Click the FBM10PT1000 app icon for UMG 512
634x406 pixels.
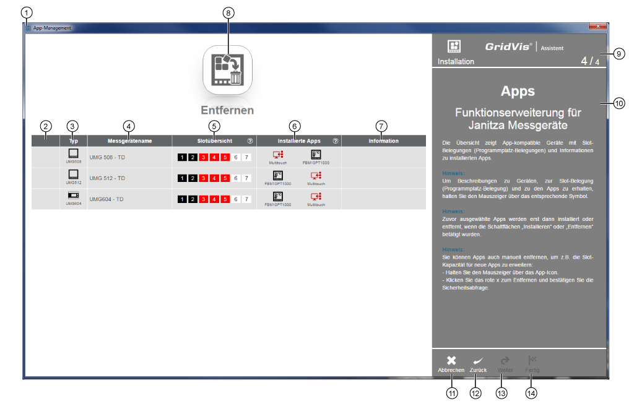277,176
